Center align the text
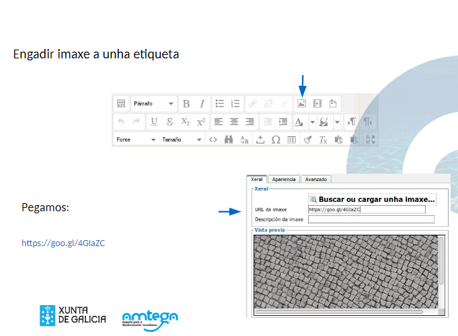Screen dimensions: 458x336 [x=234, y=122]
